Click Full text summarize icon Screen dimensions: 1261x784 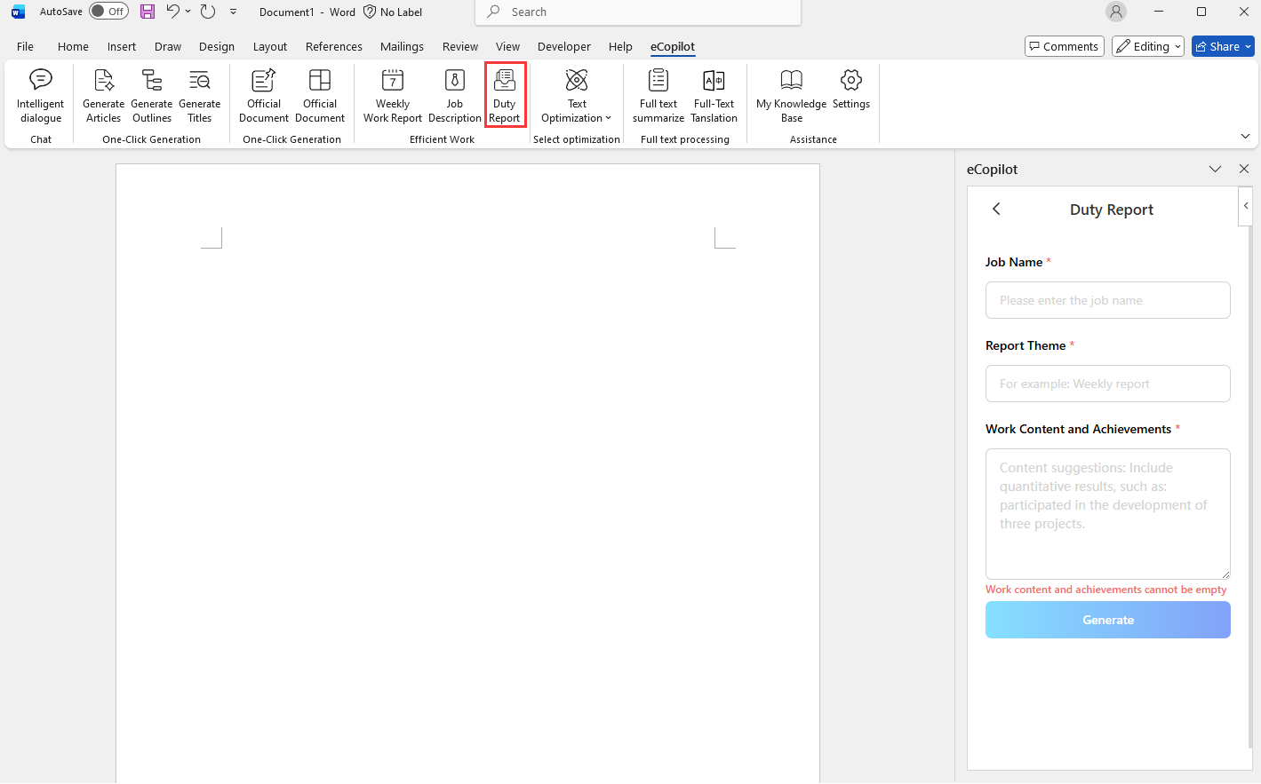[x=658, y=95]
